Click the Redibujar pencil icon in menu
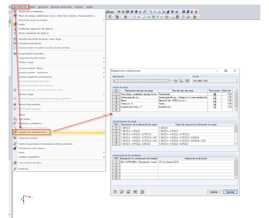Screen dimensions: 269x218 click(x=15, y=169)
